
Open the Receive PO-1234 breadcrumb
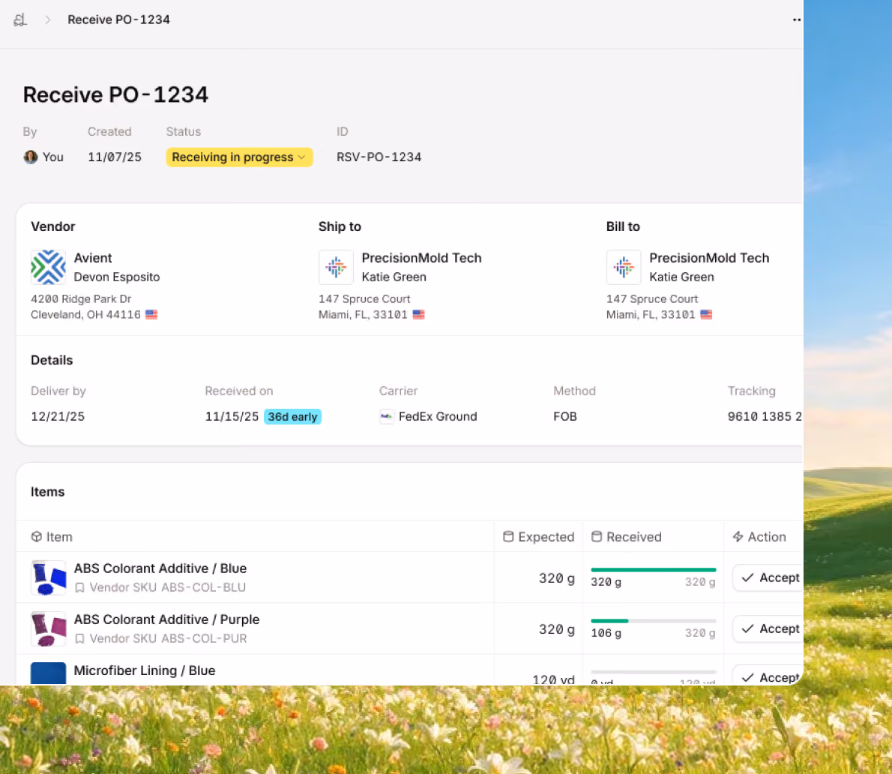tap(118, 19)
